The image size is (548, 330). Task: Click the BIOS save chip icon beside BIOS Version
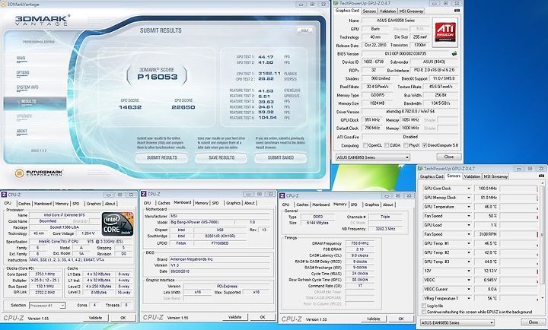[x=454, y=54]
